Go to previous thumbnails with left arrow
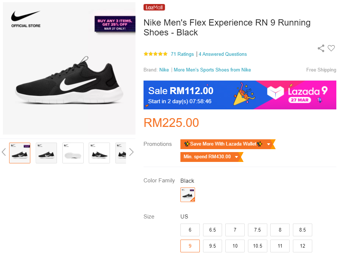The width and height of the screenshot is (340, 256). 4,152
